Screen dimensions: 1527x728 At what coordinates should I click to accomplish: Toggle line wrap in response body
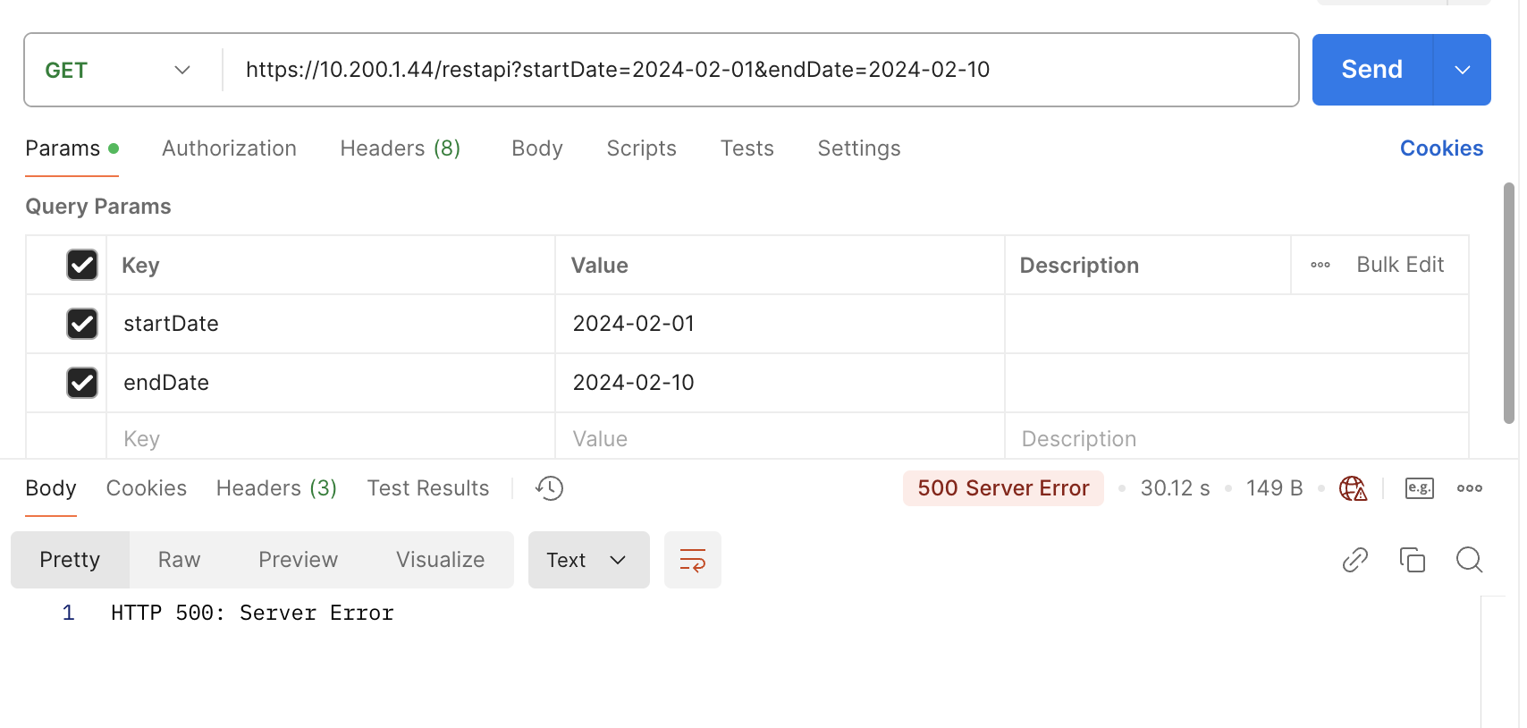coord(692,561)
